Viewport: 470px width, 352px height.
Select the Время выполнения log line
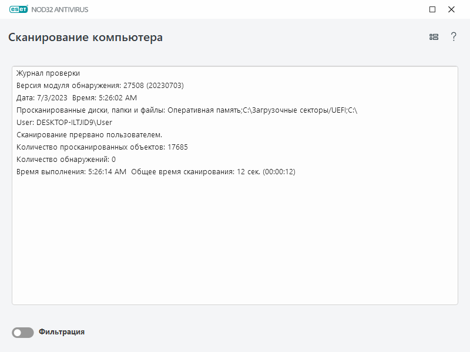[x=156, y=172]
